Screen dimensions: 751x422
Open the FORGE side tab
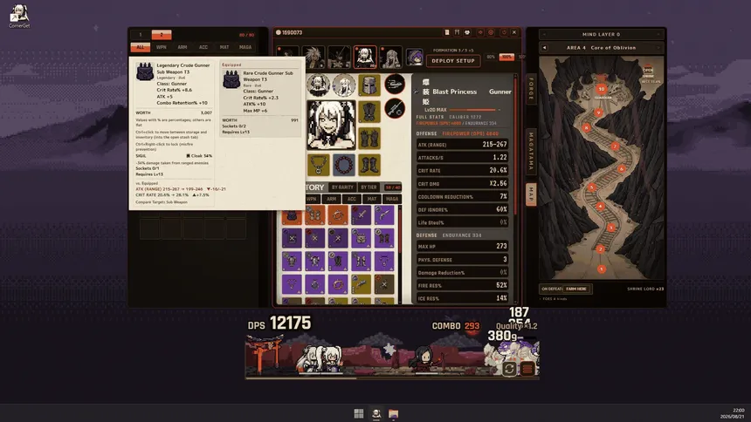[531, 89]
